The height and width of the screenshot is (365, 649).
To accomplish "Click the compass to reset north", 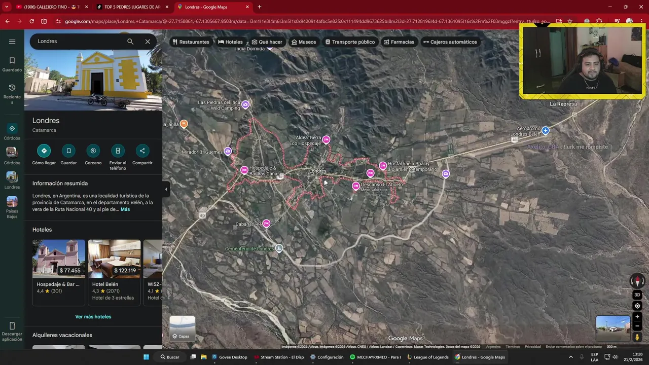I will (637, 280).
